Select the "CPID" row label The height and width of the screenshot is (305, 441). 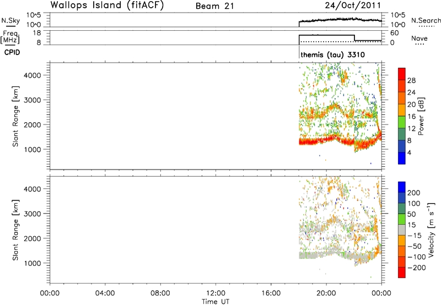[x=12, y=52]
